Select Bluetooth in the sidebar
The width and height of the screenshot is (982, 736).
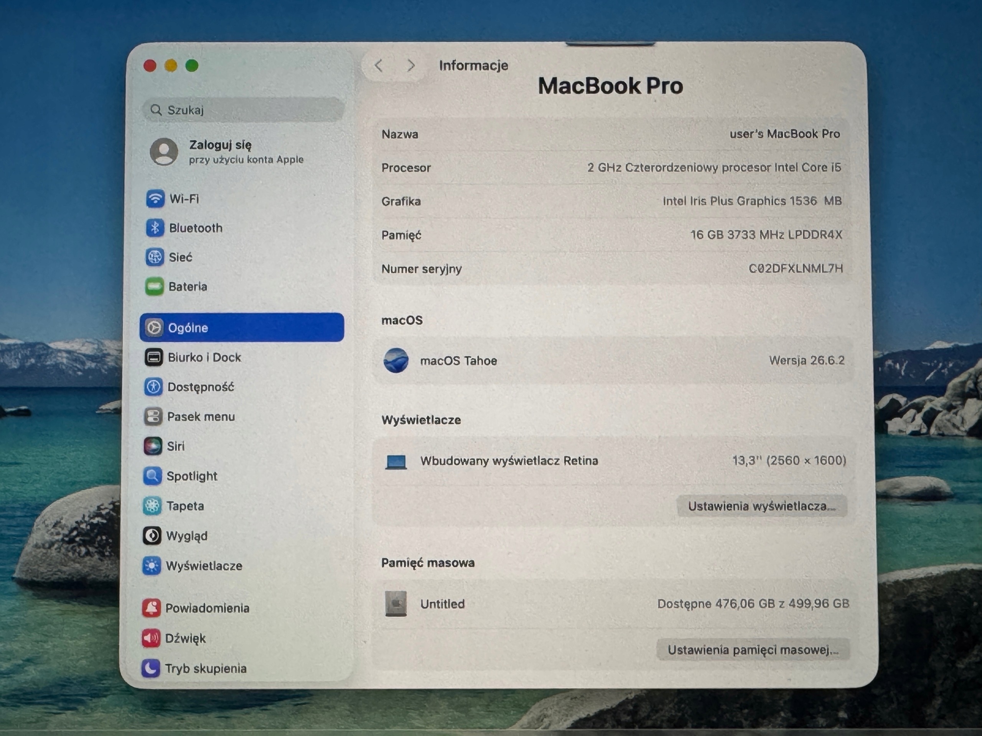pyautogui.click(x=242, y=228)
